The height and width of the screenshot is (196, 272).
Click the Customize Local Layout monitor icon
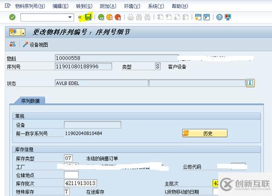228,17
